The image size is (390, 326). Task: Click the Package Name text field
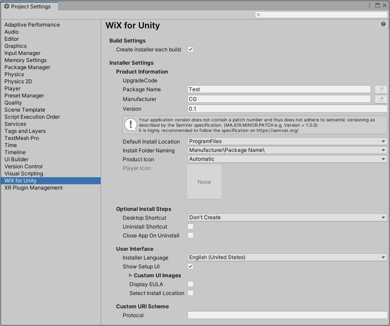point(279,89)
